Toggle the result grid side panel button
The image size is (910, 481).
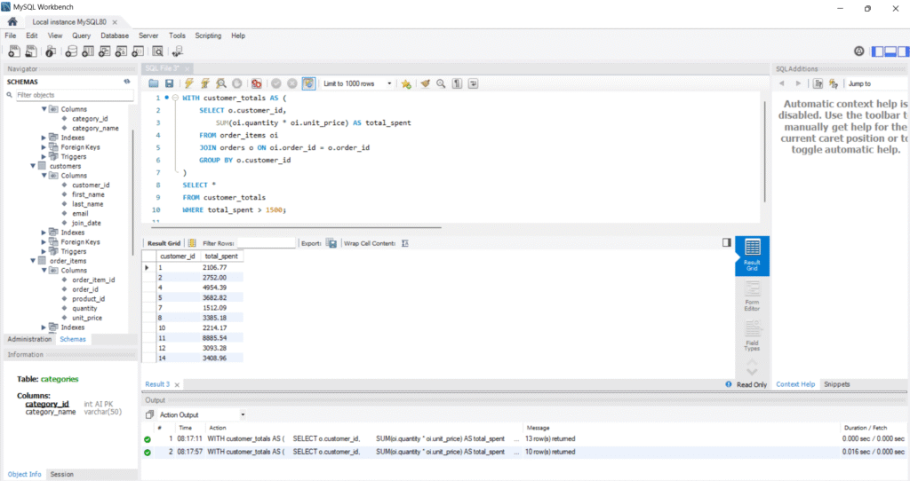pos(727,243)
